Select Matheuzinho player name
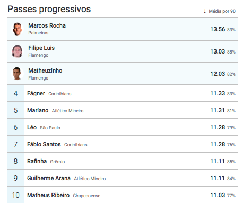Screen dimensions: 251x203 coord(45,70)
